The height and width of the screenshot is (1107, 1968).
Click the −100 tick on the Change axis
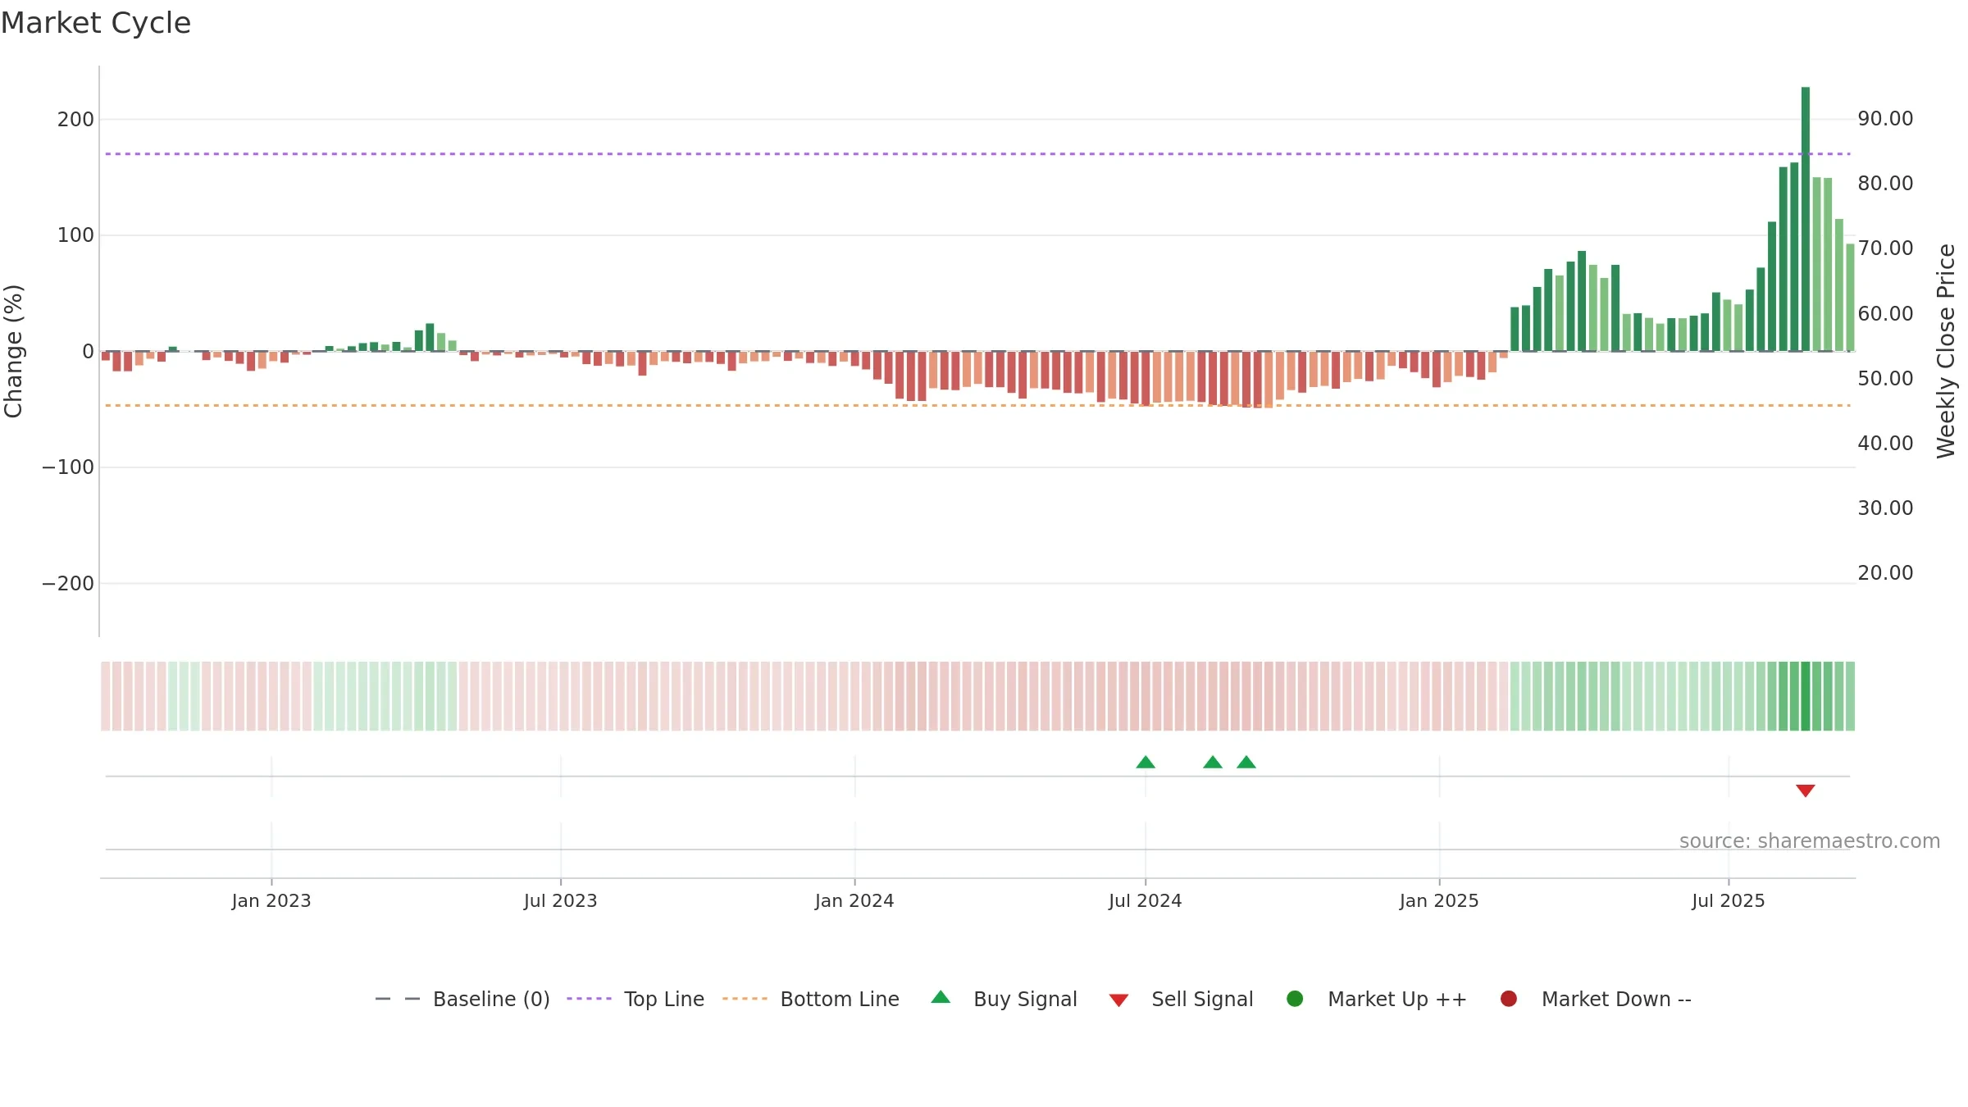click(68, 467)
